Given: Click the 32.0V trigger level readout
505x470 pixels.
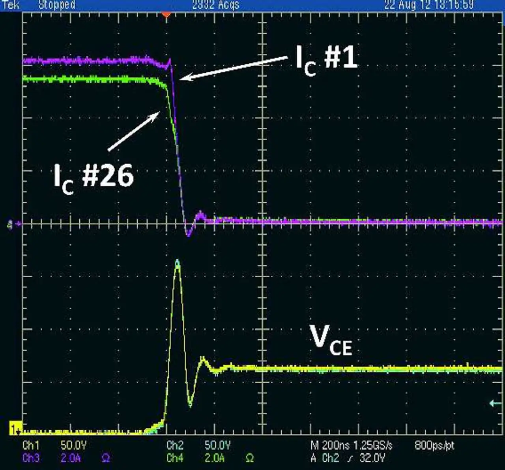Looking at the screenshot, I should coord(372,458).
